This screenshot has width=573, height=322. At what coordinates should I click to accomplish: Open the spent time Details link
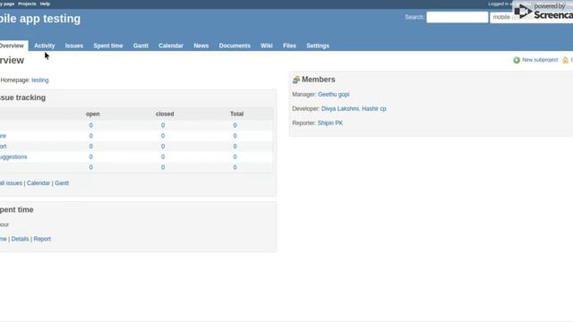pos(20,239)
